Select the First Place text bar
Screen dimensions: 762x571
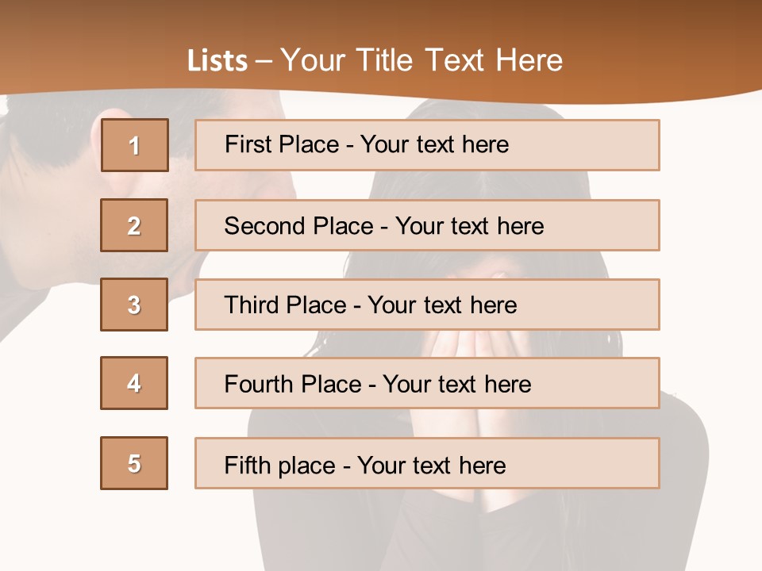[427, 145]
